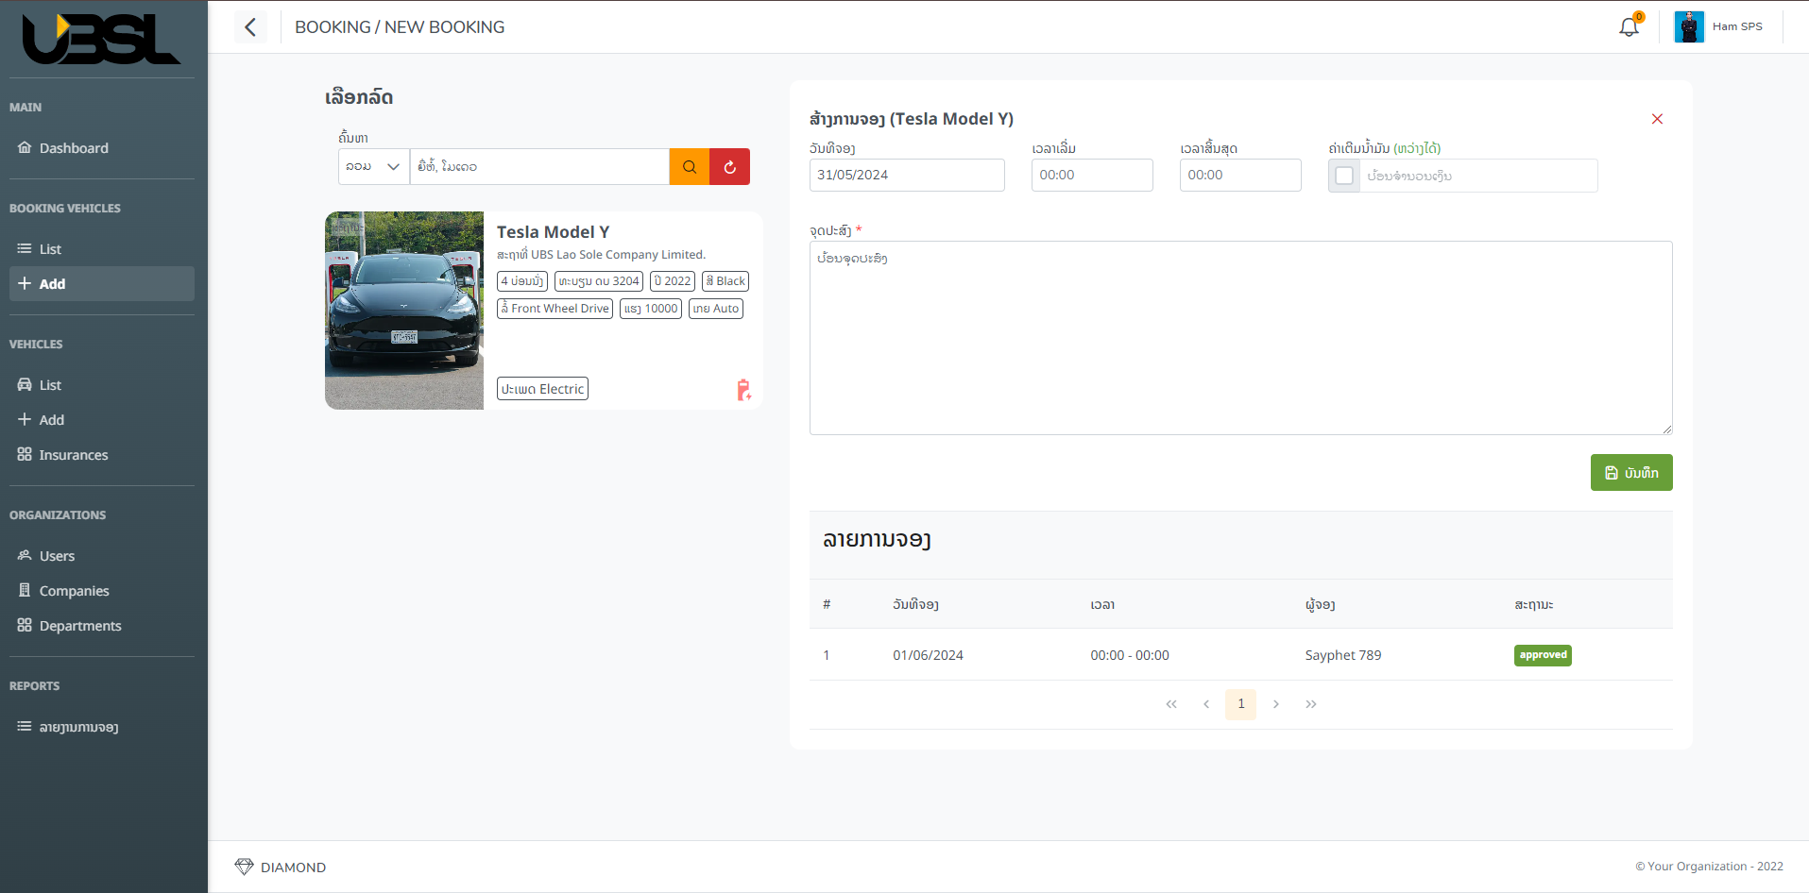Open the start time picker
This screenshot has height=893, width=1809.
pos(1091,176)
